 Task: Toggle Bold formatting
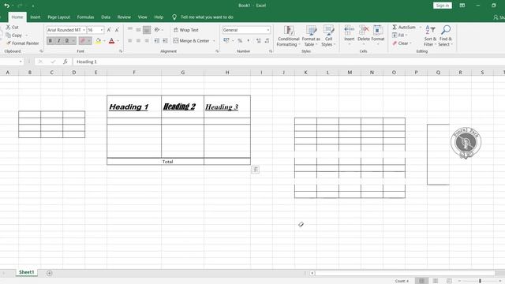[x=50, y=40]
